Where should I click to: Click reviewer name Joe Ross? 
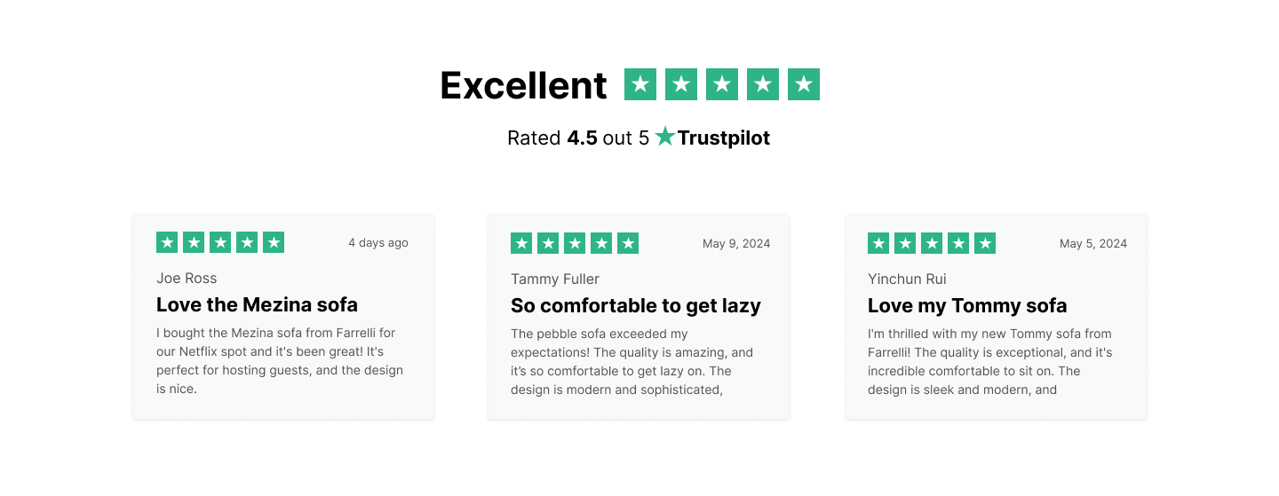click(187, 278)
